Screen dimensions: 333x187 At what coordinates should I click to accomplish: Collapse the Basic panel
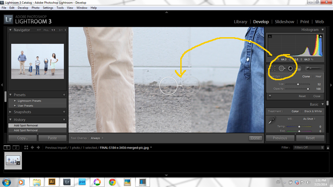point(323,104)
